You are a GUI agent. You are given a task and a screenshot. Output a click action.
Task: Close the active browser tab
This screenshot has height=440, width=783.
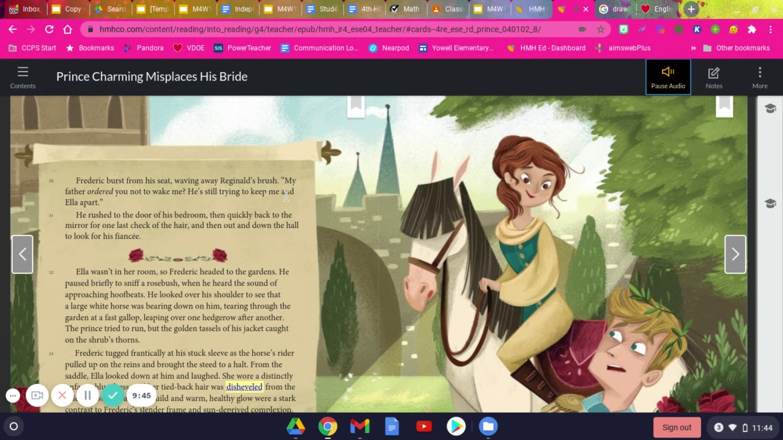tap(585, 9)
